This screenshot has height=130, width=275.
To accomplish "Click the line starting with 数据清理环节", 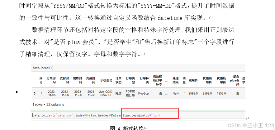I will [133, 30].
